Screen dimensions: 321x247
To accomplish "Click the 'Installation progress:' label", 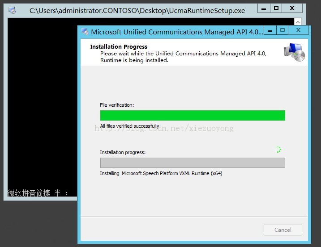I will pyautogui.click(x=123, y=152).
